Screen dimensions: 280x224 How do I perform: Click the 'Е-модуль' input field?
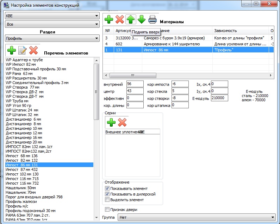coord(219,98)
